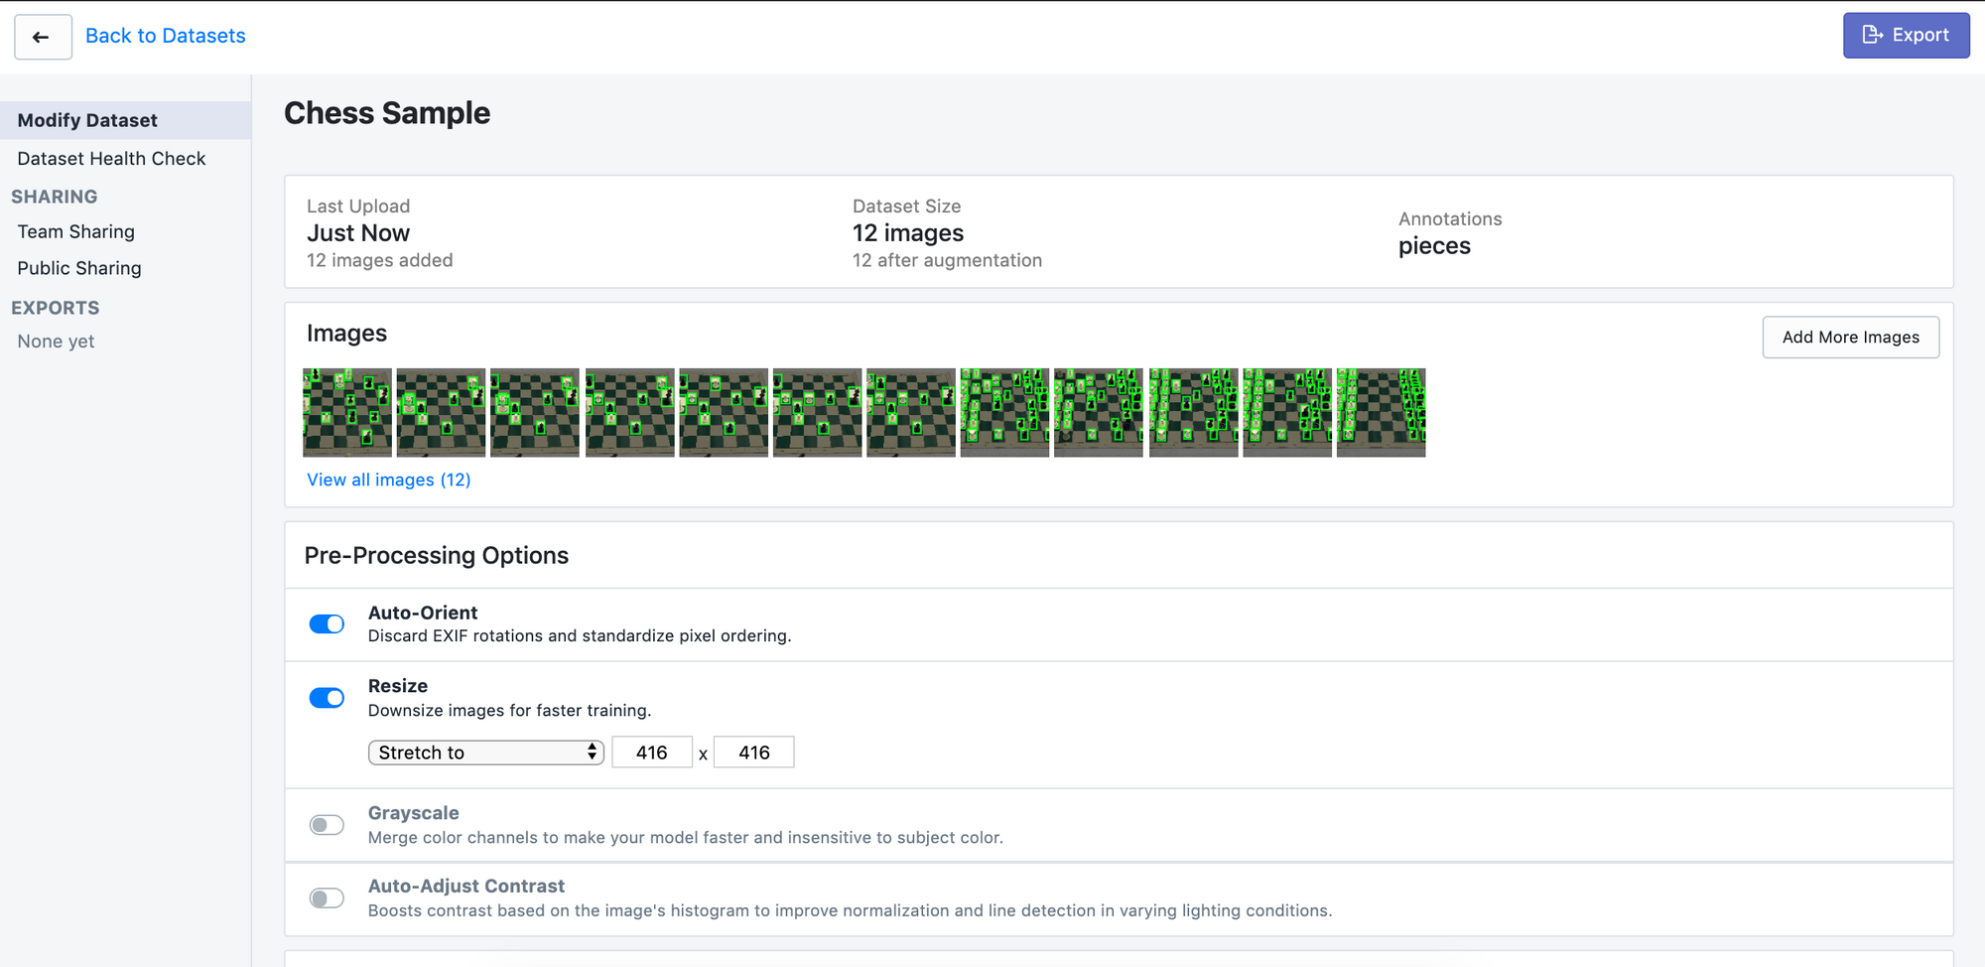
Task: Enable Auto-Adjust Contrast
Action: pyautogui.click(x=327, y=898)
